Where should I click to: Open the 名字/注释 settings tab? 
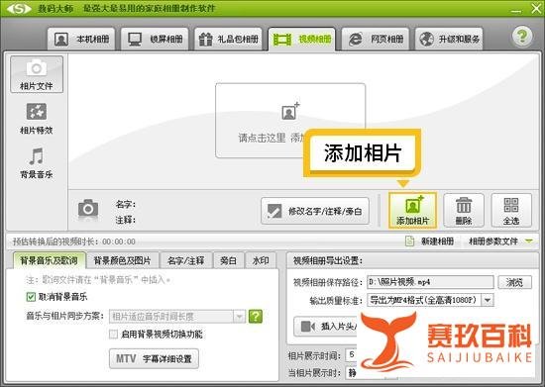pos(185,260)
